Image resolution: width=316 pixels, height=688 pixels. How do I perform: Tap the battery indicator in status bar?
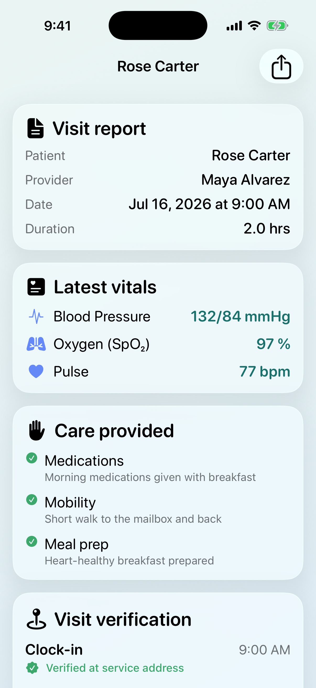pyautogui.click(x=277, y=26)
